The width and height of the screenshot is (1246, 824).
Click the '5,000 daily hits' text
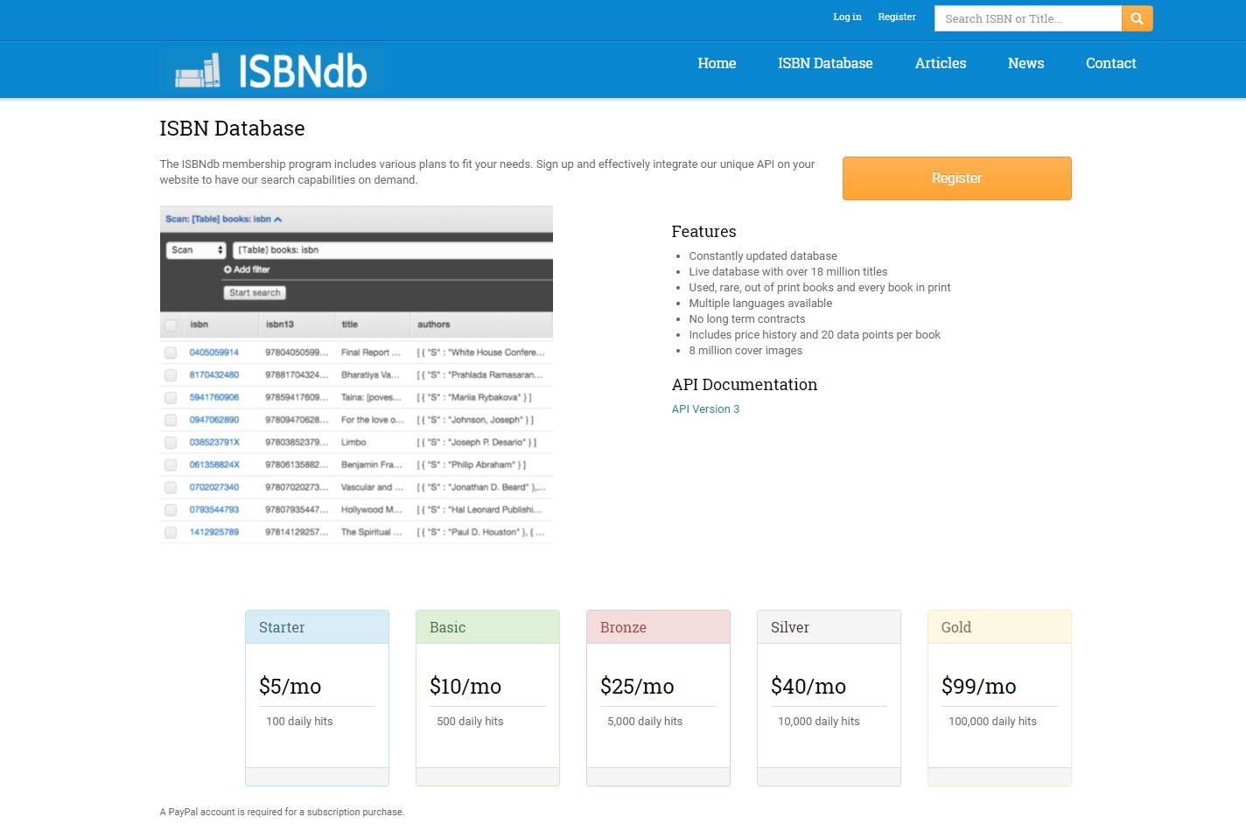645,722
